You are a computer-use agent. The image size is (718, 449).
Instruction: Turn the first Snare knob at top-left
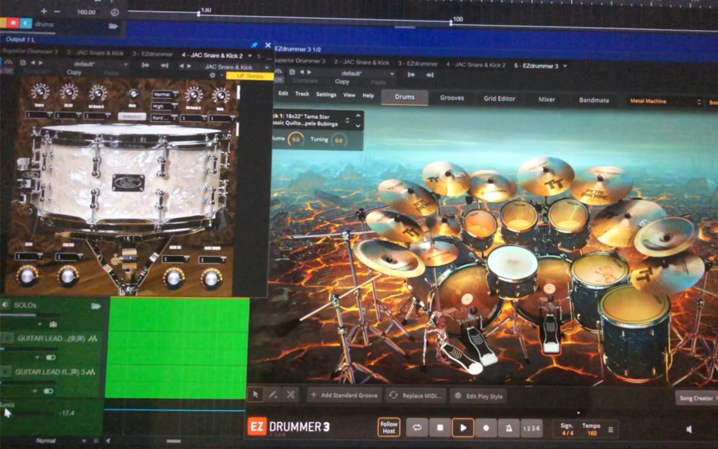[40, 92]
